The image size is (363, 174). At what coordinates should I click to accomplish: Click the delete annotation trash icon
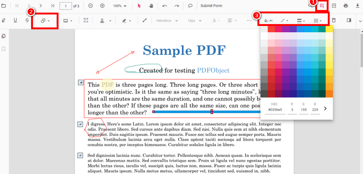point(334,20)
